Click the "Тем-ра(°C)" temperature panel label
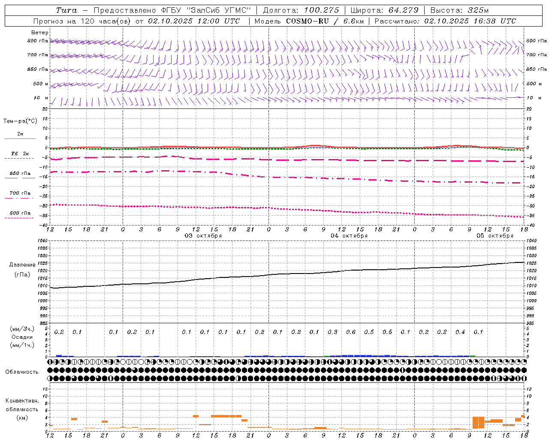This screenshot has height=439, width=549. [x=20, y=121]
